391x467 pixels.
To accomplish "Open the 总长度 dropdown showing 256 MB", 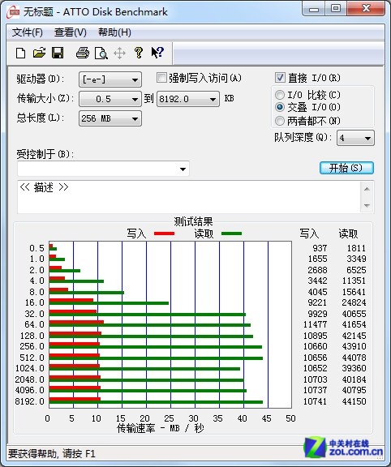I will pyautogui.click(x=110, y=118).
